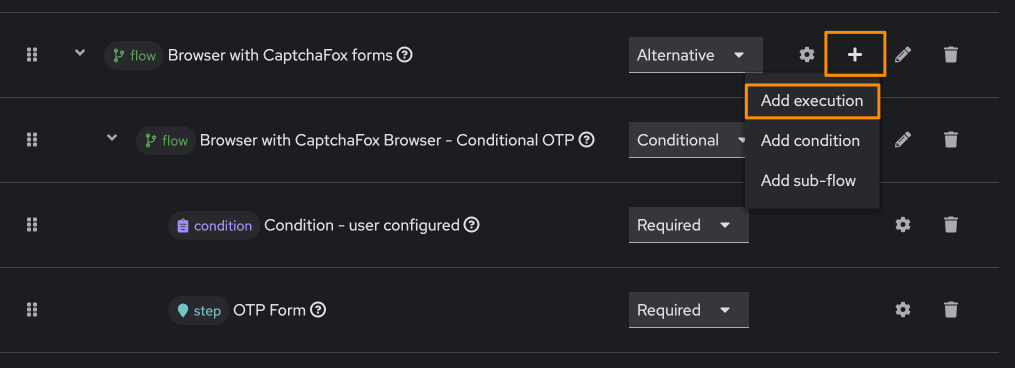Edit the Conditional OTP sub-flow with pencil
Image resolution: width=1015 pixels, height=368 pixels.
click(902, 139)
